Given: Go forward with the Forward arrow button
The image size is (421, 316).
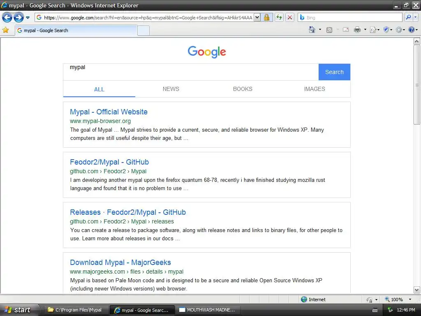Looking at the screenshot, I should coord(19,18).
